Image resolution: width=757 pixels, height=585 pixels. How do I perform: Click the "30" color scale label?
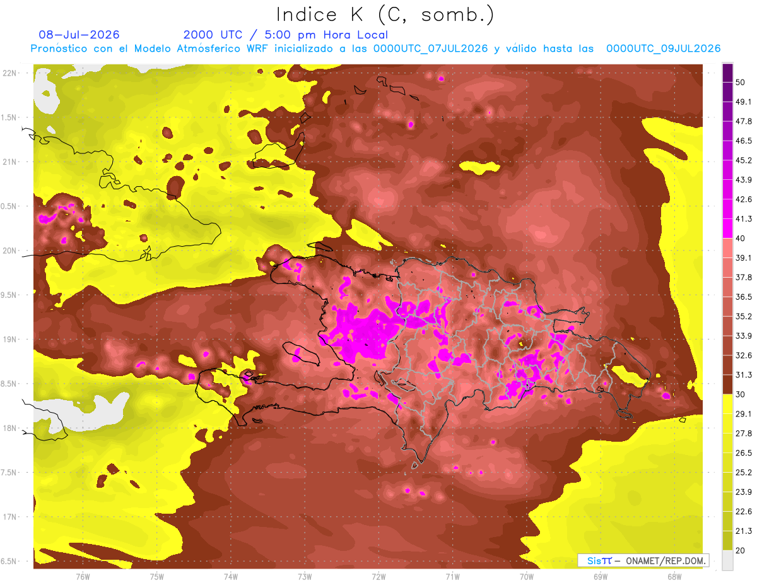tap(741, 394)
